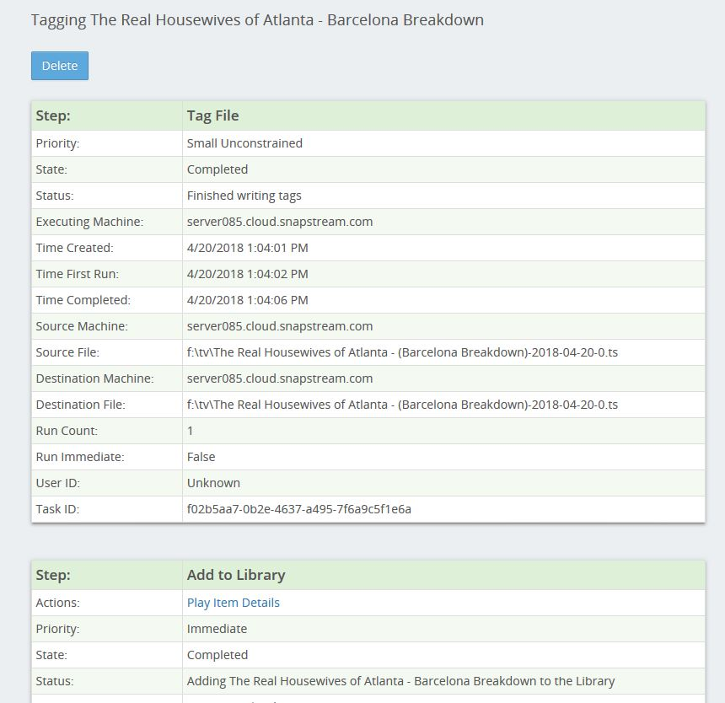Click the blue Delete button

click(x=60, y=66)
